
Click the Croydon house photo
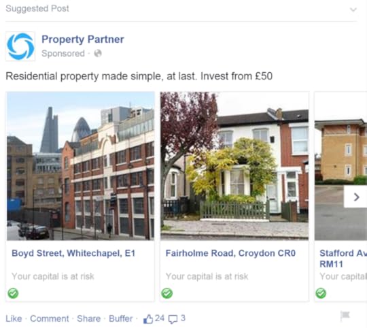[234, 166]
